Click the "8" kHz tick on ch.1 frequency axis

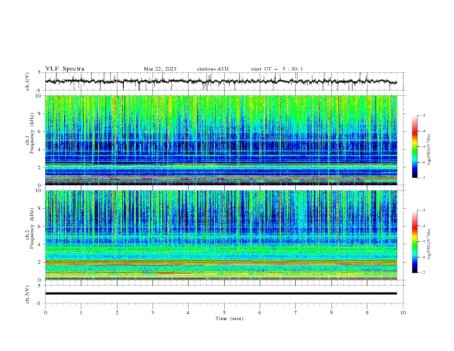tap(40, 114)
